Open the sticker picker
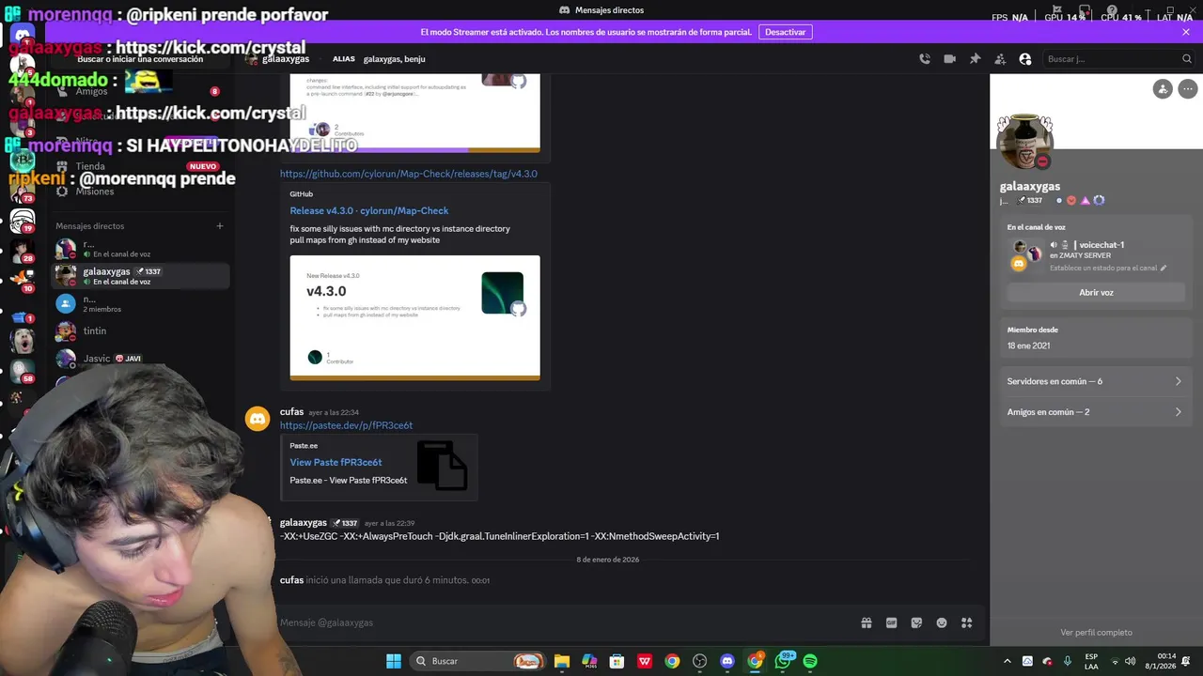The height and width of the screenshot is (676, 1203). pos(916,622)
